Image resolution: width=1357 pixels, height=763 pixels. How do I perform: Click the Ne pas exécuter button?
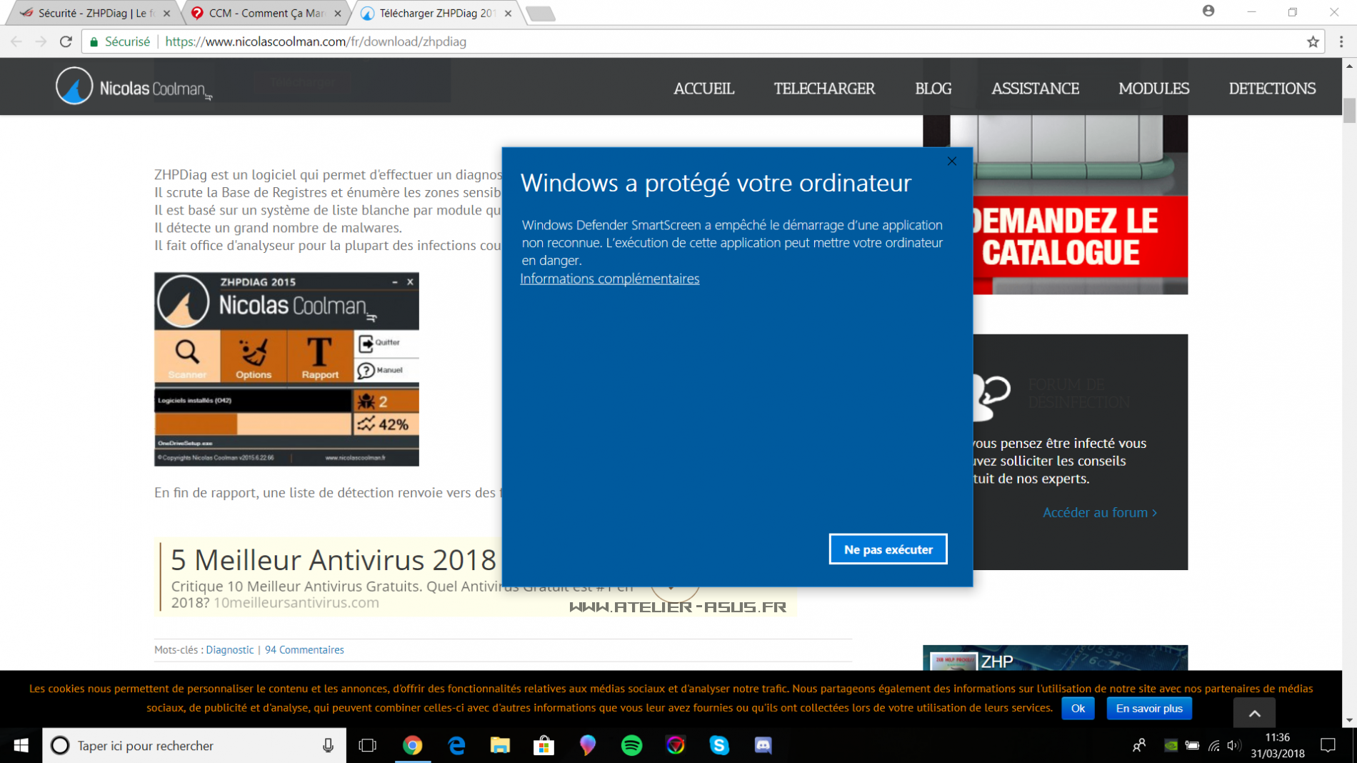[888, 549]
